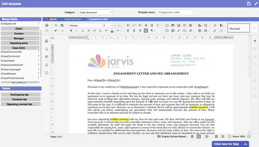Open the Participants tab table
Viewport: 259px width, 147px height.
tap(21, 95)
